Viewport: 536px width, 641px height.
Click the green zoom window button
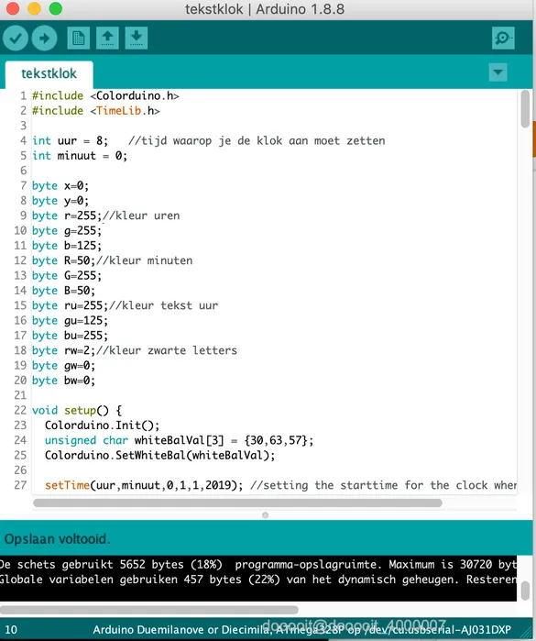(56, 8)
